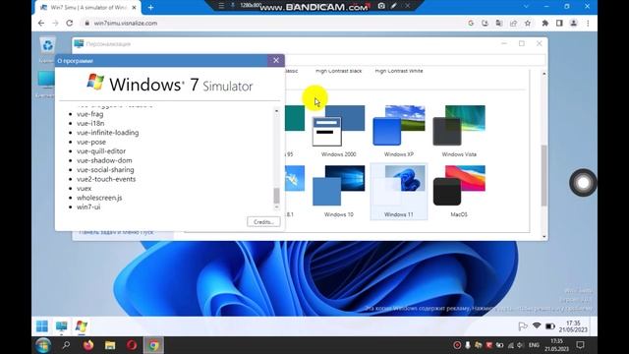This screenshot has width=629, height=354.
Task: Reload the win7simu page
Action: point(70,24)
